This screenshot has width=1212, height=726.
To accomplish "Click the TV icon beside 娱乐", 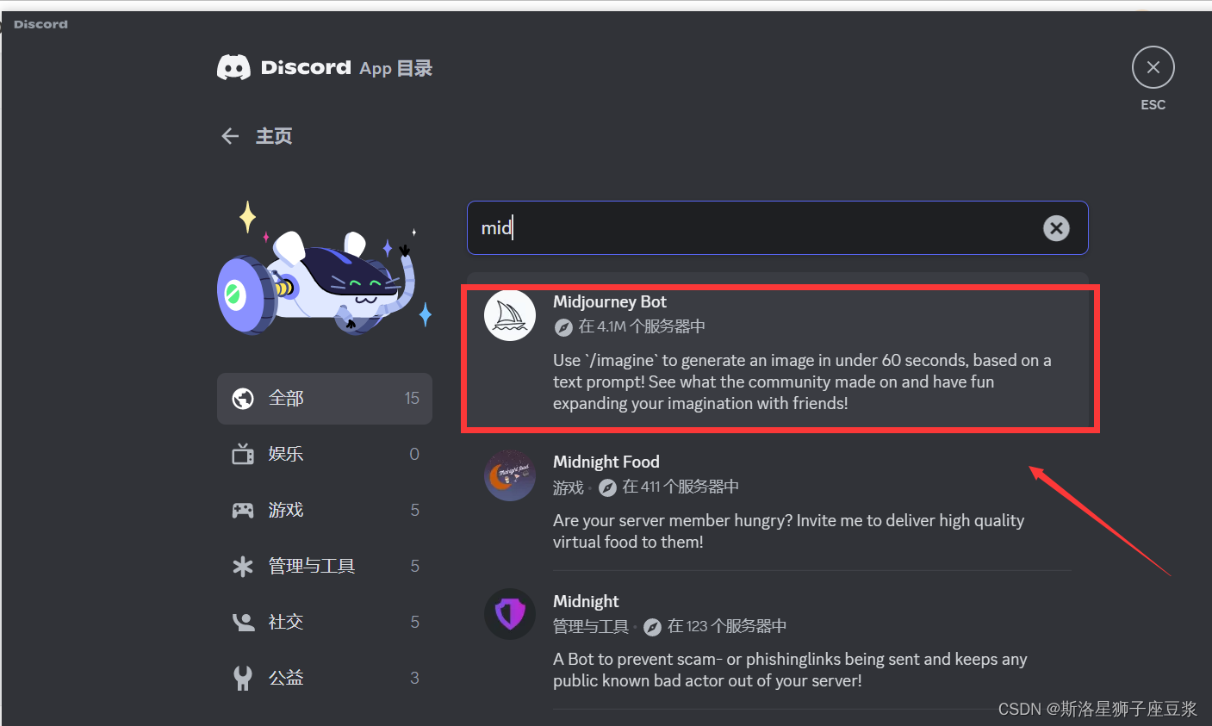I will (x=243, y=454).
